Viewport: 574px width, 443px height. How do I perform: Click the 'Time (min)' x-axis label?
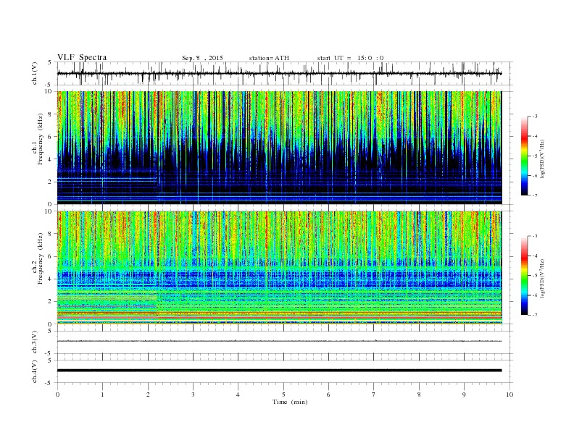click(290, 402)
